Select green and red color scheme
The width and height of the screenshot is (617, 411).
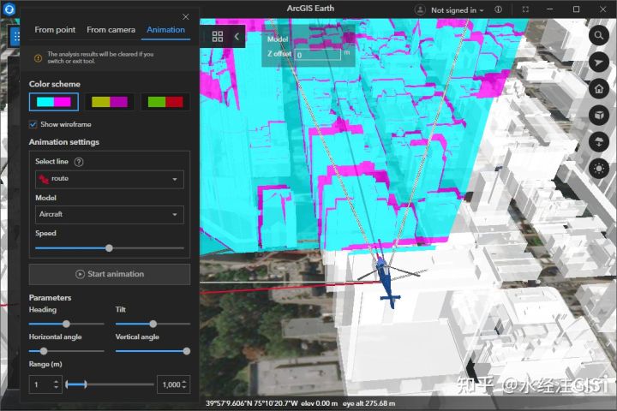click(165, 102)
